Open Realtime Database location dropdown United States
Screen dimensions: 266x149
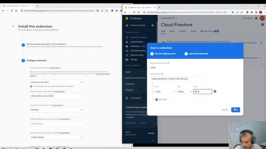(x=57, y=137)
